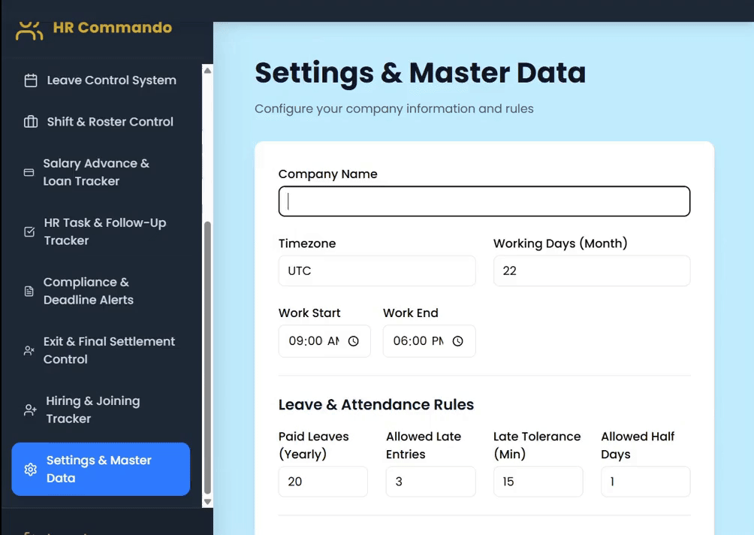Click the Late Tolerance (Min) field
Image resolution: width=754 pixels, height=535 pixels.
tap(538, 482)
